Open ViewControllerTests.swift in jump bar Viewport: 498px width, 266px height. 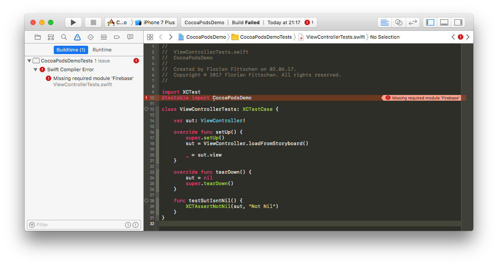point(331,37)
